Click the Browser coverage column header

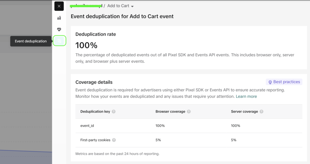170,112
